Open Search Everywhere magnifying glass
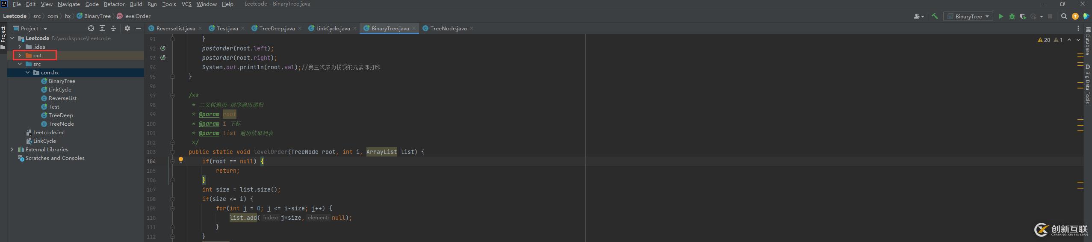 (x=1064, y=16)
